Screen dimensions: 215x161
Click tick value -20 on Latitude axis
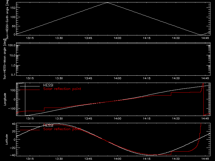[x=13, y=148]
